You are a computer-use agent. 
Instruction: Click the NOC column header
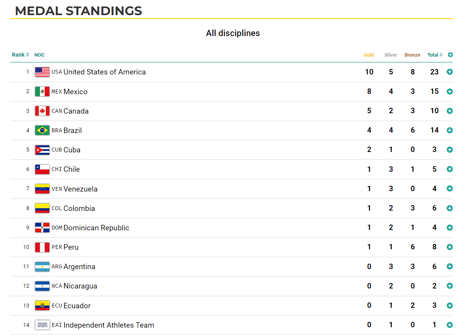40,55
